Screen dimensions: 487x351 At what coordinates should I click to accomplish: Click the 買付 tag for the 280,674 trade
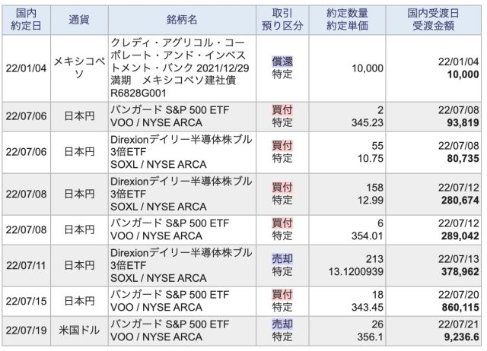(x=282, y=185)
